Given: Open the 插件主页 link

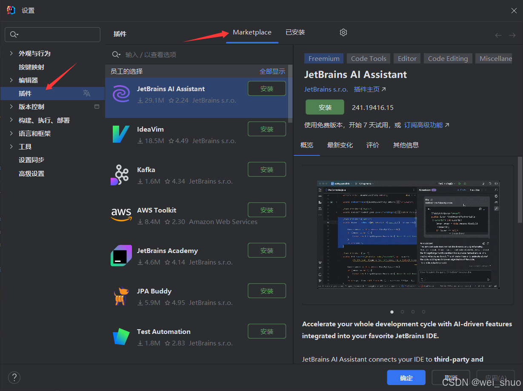Looking at the screenshot, I should 367,89.
